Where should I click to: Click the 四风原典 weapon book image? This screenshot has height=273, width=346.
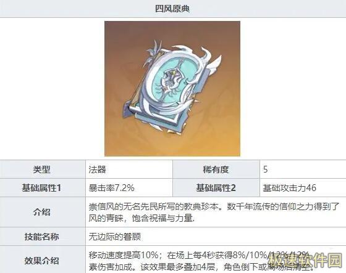172,89
